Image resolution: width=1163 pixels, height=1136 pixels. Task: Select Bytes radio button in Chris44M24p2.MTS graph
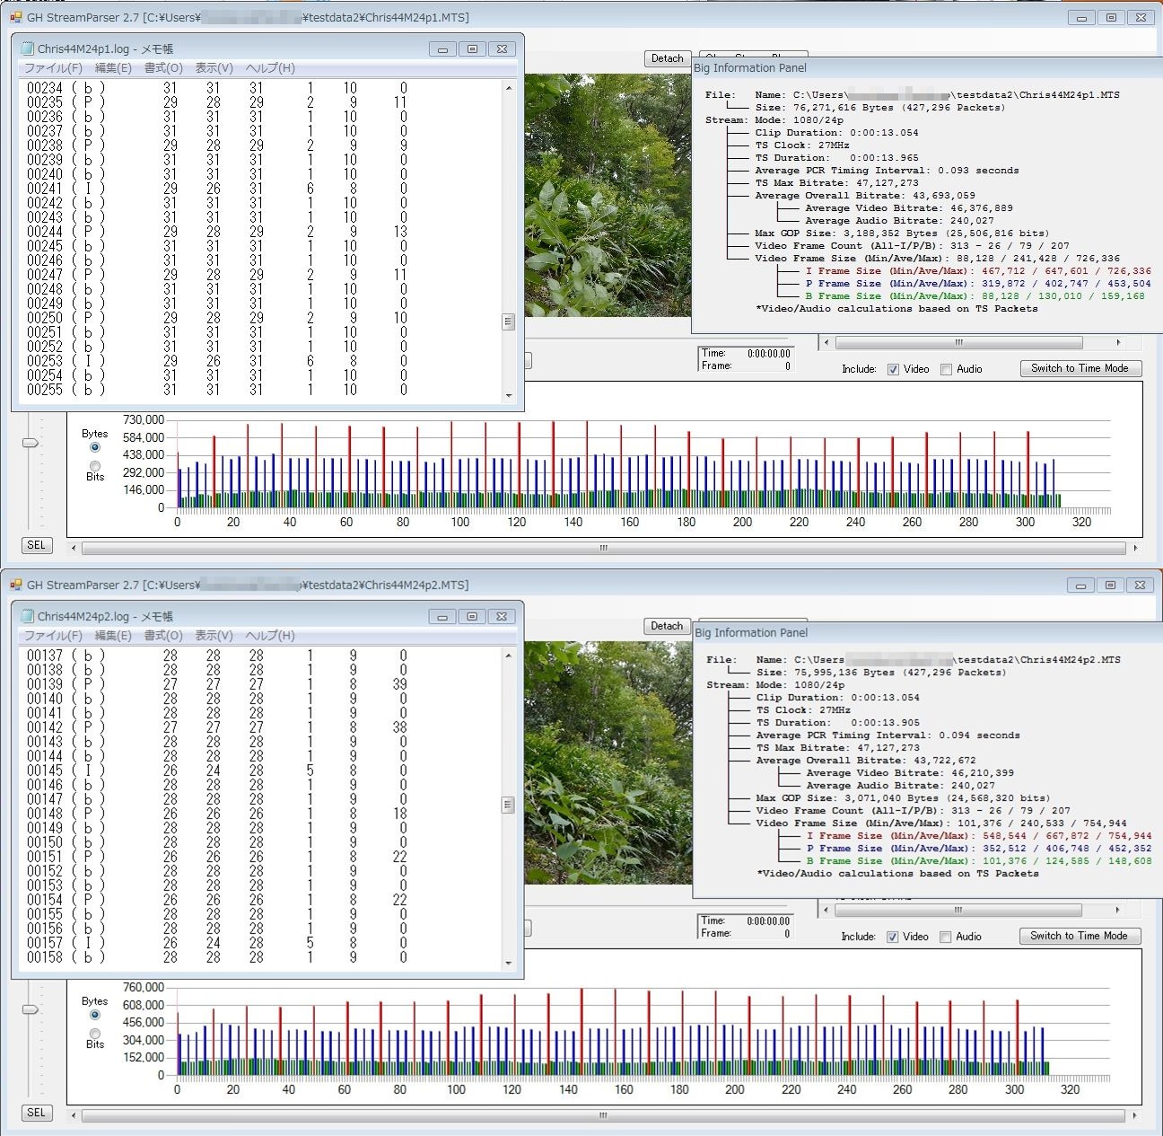pos(95,1015)
